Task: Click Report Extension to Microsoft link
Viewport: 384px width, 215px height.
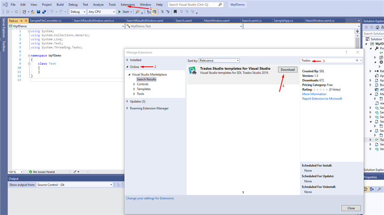Action: [x=322, y=99]
